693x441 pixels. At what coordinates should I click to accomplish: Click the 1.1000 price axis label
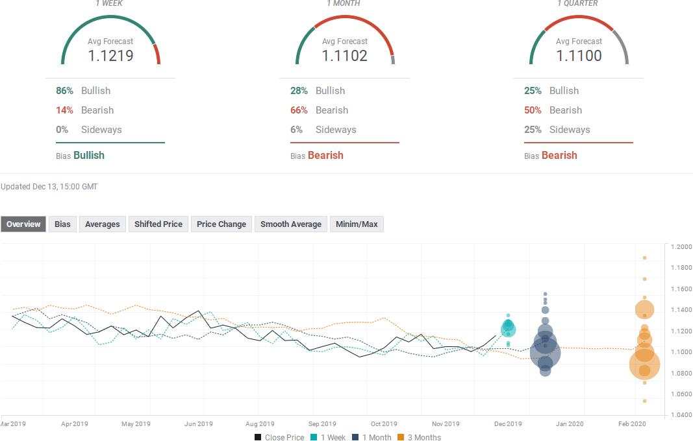pos(681,352)
